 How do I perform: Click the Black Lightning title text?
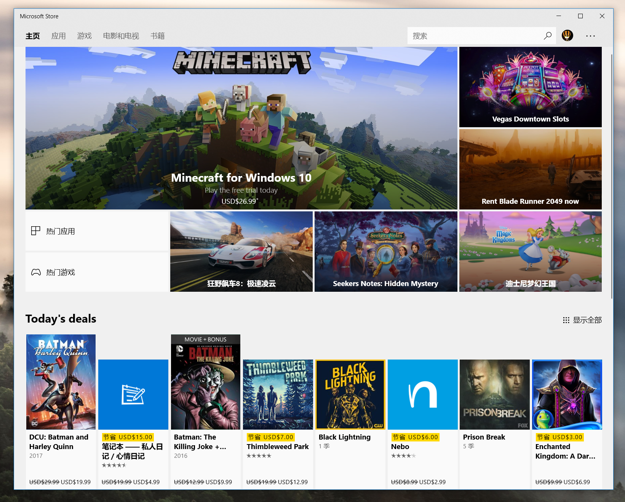345,437
